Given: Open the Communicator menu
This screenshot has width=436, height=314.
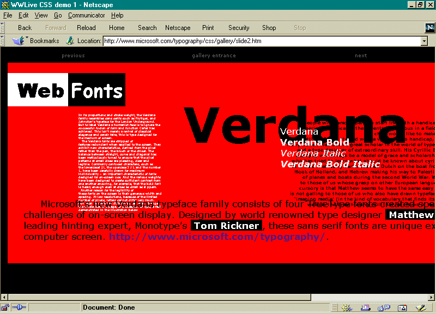Looking at the screenshot, I should (86, 15).
